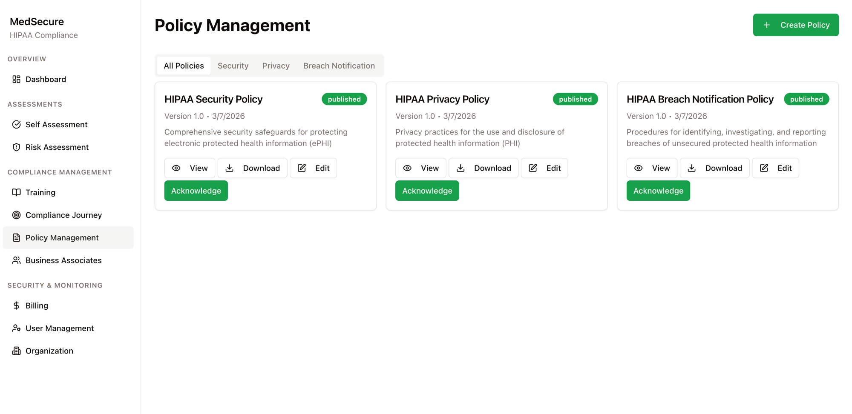Open Risk Assessment in the sidebar
The image size is (852, 414).
pyautogui.click(x=57, y=147)
